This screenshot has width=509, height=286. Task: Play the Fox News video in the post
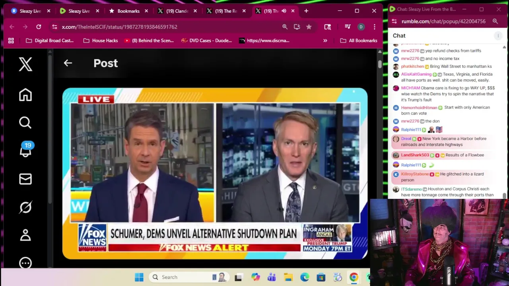click(215, 174)
